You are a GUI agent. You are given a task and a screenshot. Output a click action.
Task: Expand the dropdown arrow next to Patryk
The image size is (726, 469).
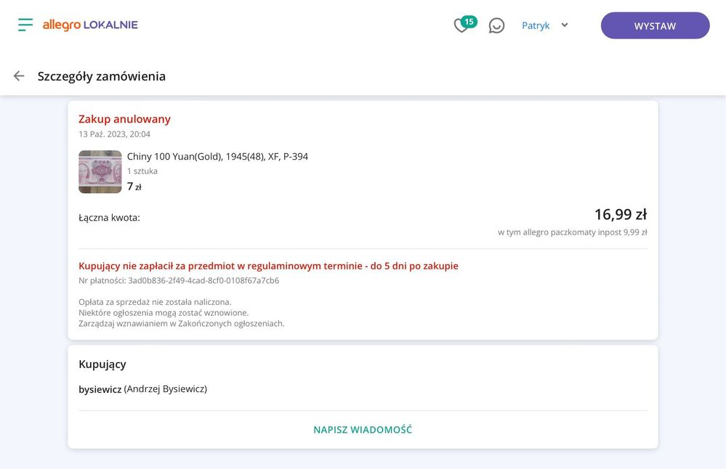tap(565, 25)
